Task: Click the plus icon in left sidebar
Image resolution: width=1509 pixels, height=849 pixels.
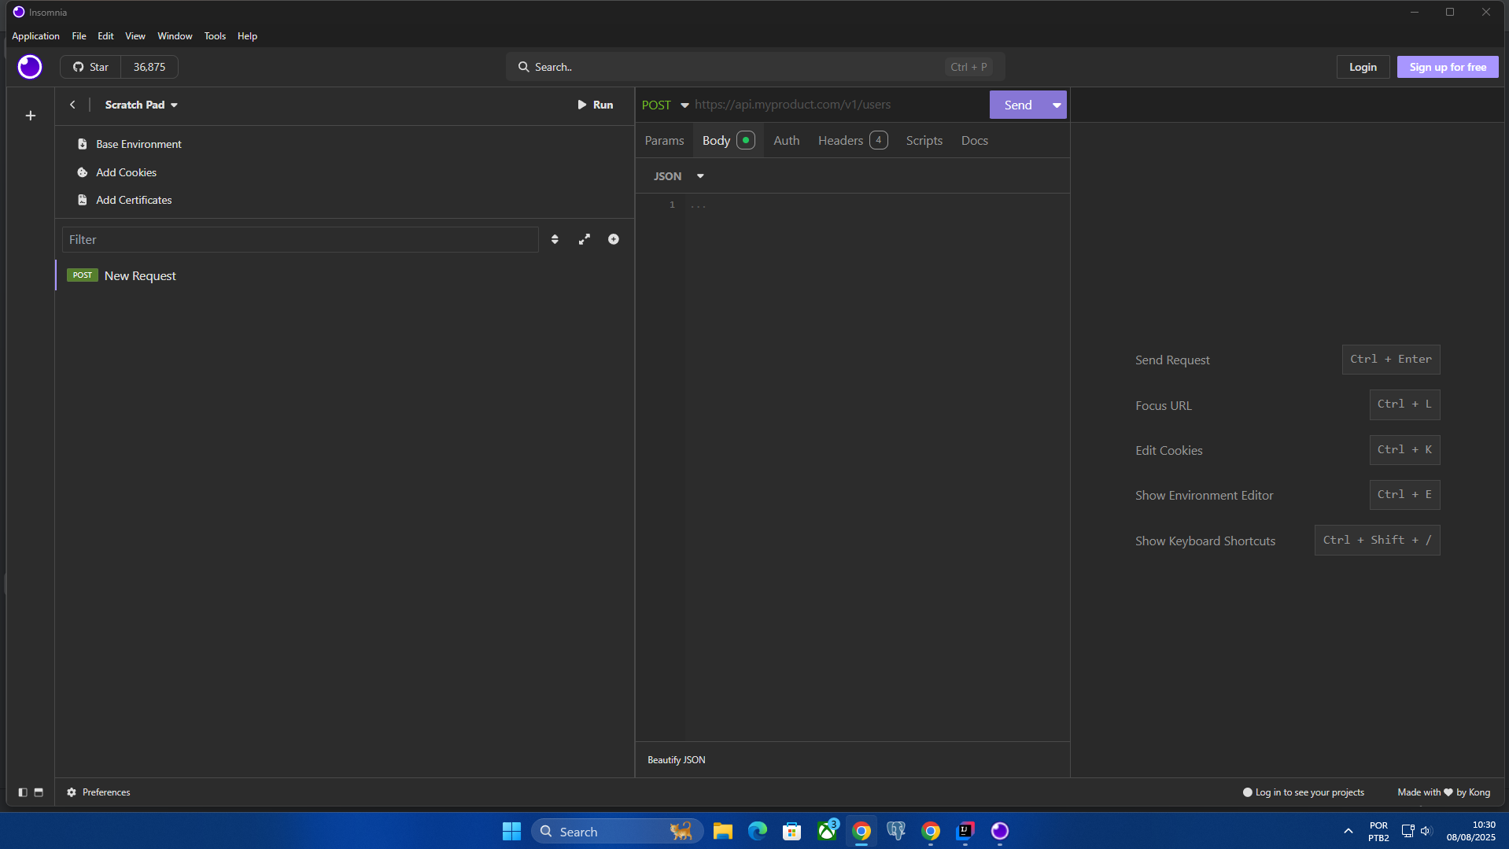Action: coord(31,116)
